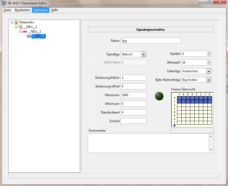Open the Optionen menu

tap(41, 10)
